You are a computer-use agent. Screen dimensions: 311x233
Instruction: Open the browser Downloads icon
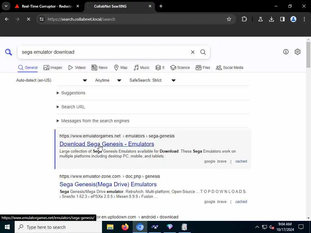(x=271, y=19)
